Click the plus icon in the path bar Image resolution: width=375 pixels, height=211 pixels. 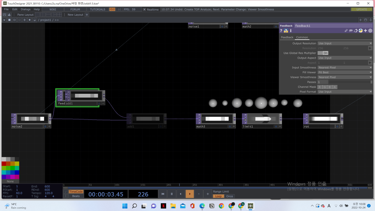[x=25, y=20]
